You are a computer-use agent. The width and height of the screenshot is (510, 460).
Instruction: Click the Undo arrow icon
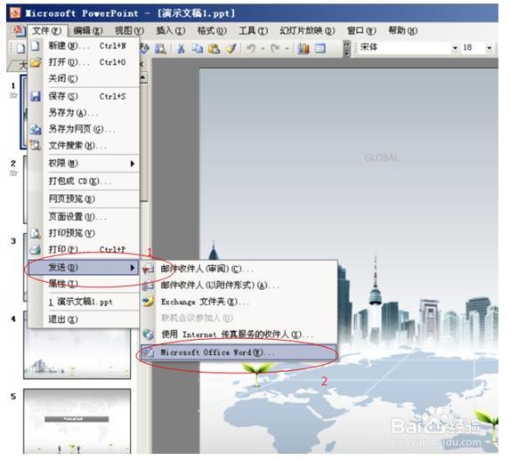coord(251,49)
